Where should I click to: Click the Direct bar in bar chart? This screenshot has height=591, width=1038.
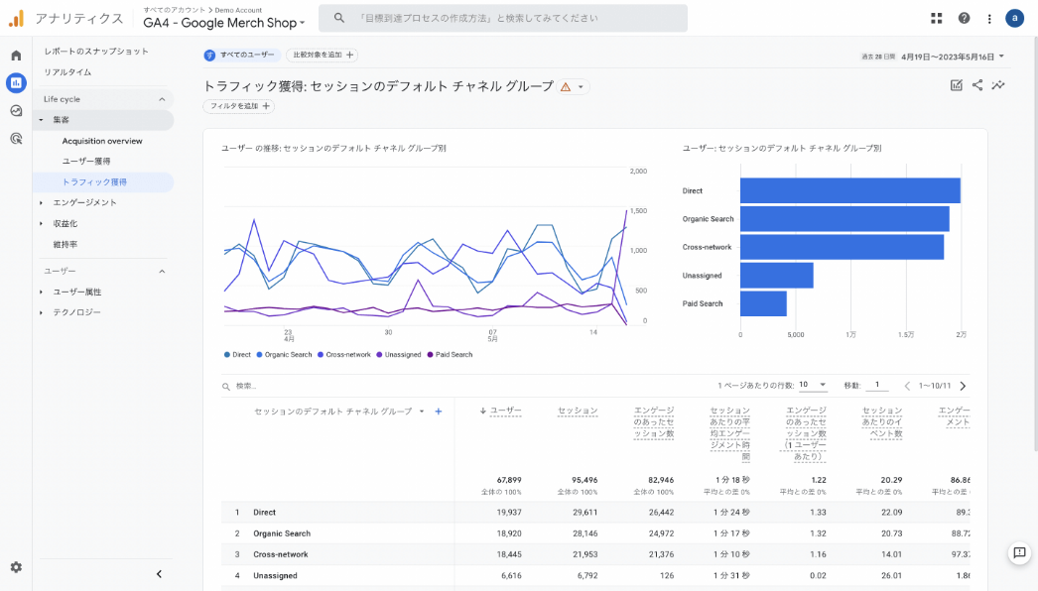coord(850,190)
